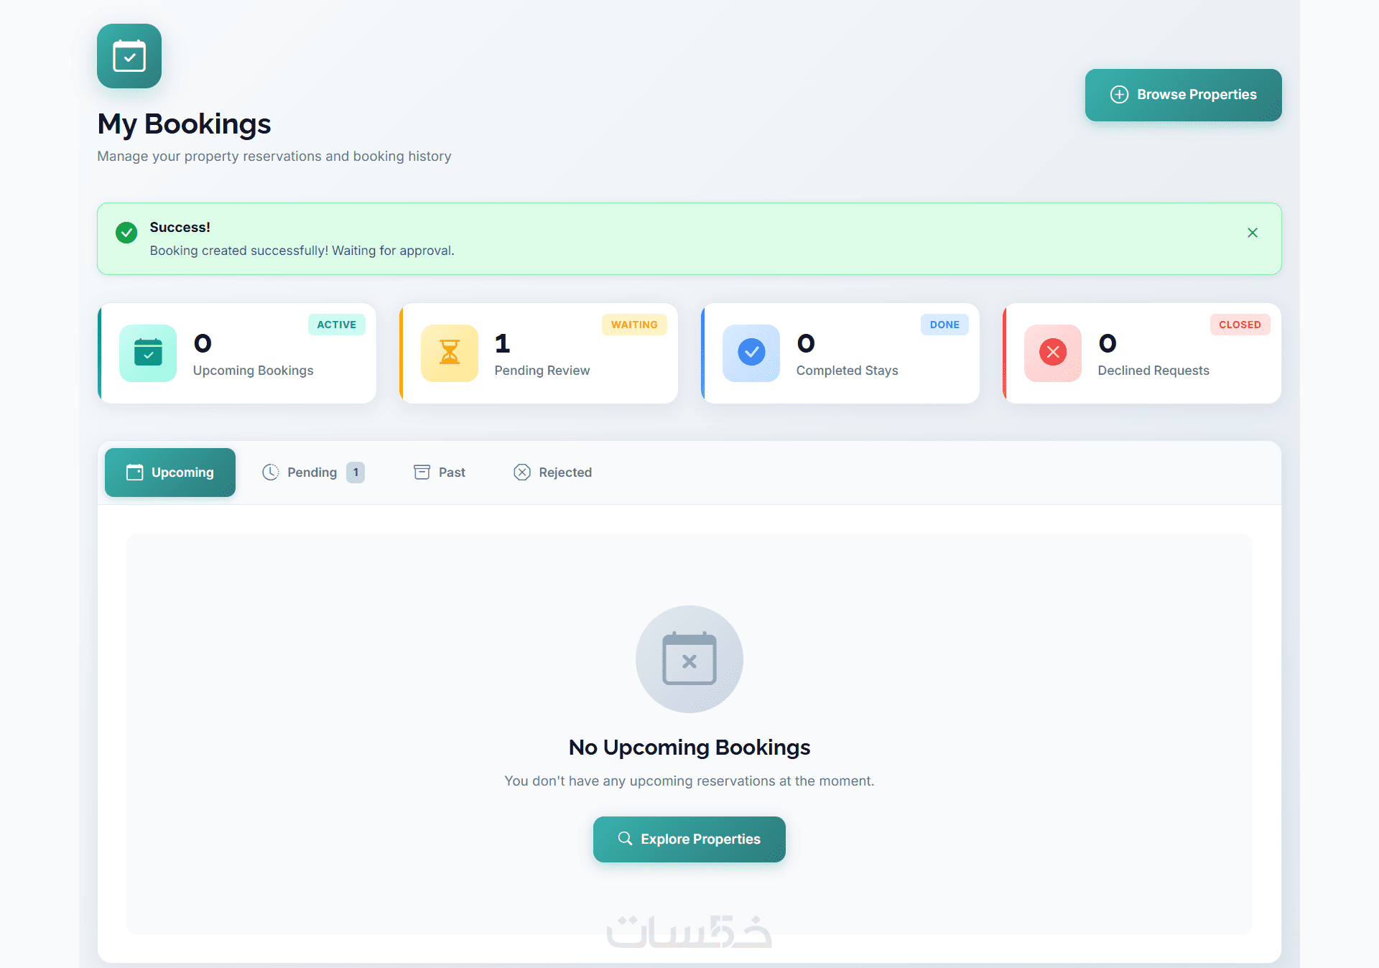Select the Upcoming tab
Viewport: 1379px width, 968px height.
(x=170, y=473)
